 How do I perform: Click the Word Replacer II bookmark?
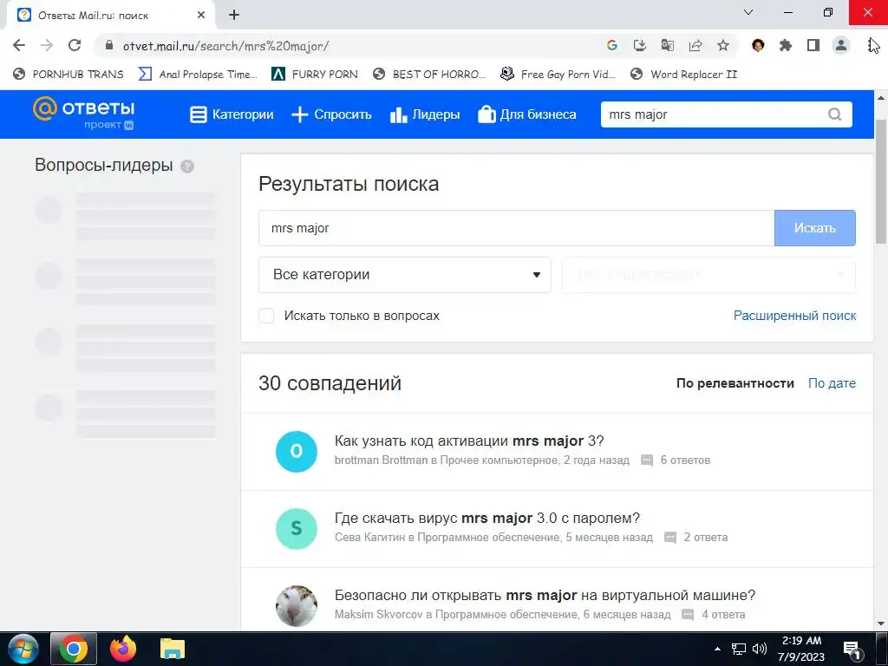(x=683, y=75)
